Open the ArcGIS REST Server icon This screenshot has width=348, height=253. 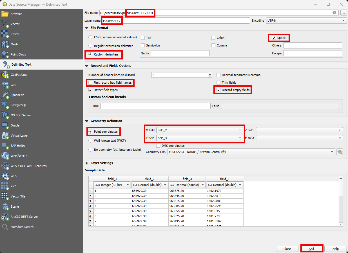click(x=5, y=217)
